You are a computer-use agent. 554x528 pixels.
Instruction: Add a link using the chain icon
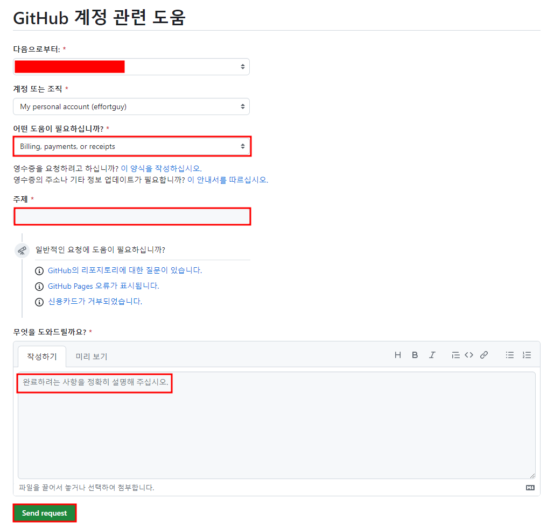[x=484, y=355]
